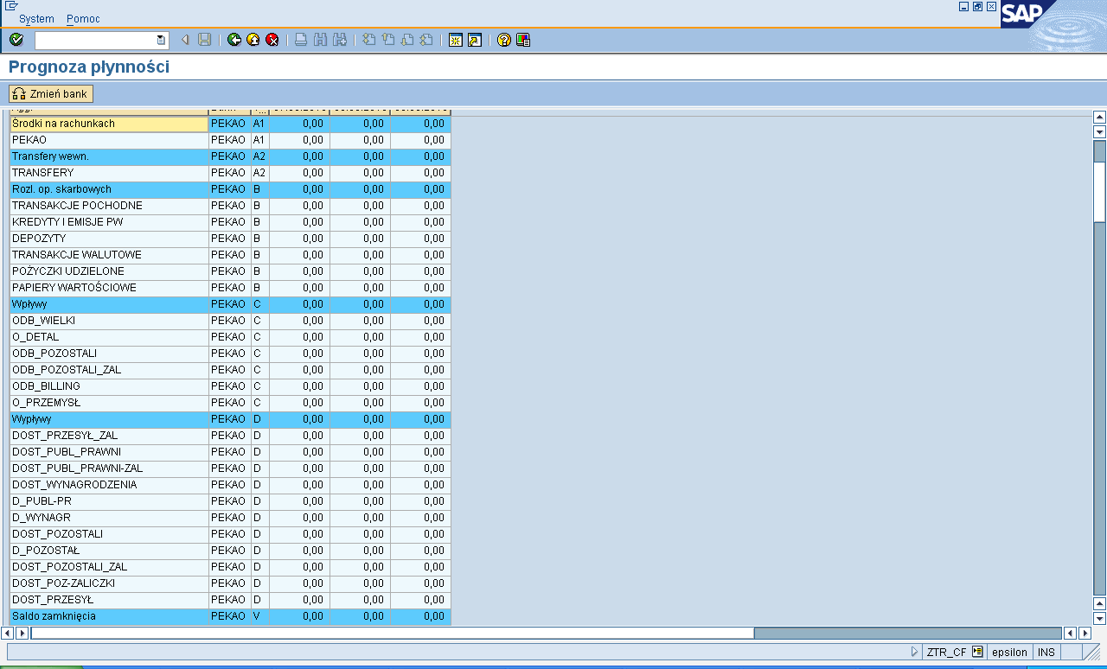Click the green Enter checkmark icon

click(16, 40)
